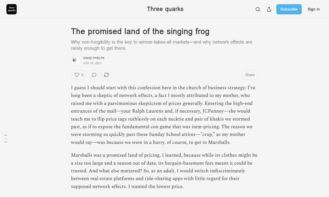Restack the post with circular arrows icon
This screenshot has width=329, height=197.
pyautogui.click(x=106, y=75)
